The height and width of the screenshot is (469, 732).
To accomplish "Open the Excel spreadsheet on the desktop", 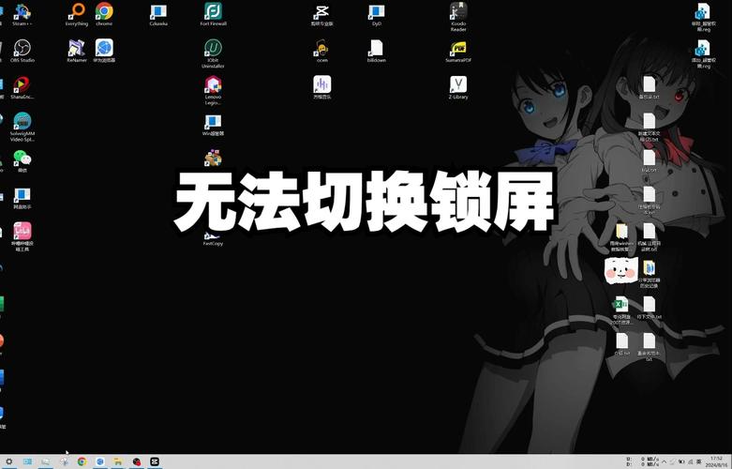I will pyautogui.click(x=621, y=310).
